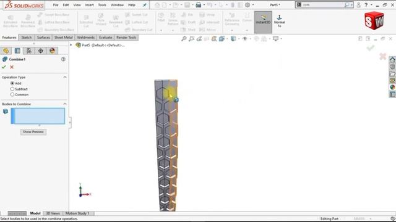Collapse the Operation Type section
This screenshot has width=396, height=222.
(x=65, y=77)
